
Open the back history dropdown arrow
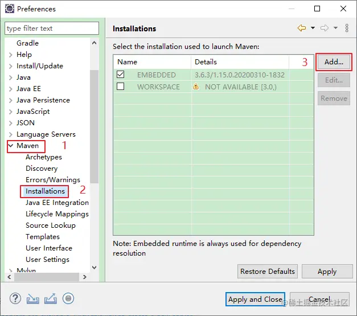pos(313,28)
